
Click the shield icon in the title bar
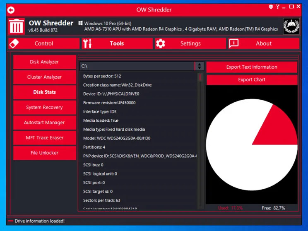pyautogui.click(x=271, y=7)
